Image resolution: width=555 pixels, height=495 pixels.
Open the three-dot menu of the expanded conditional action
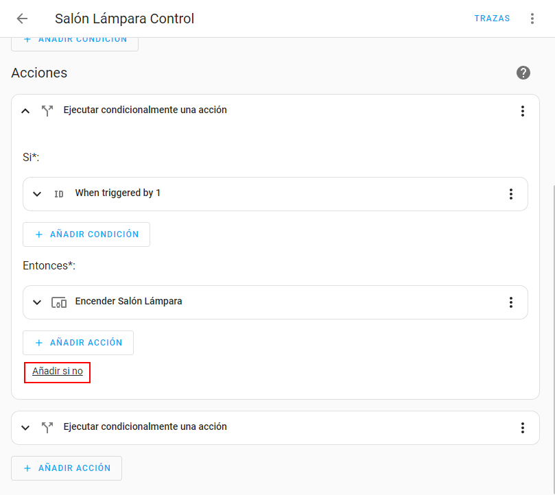tap(523, 111)
